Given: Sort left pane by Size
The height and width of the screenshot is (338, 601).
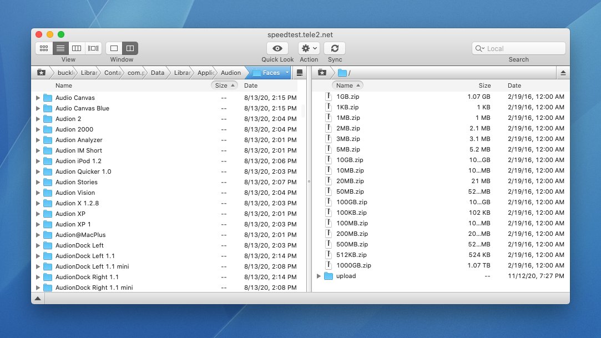Looking at the screenshot, I should (224, 85).
